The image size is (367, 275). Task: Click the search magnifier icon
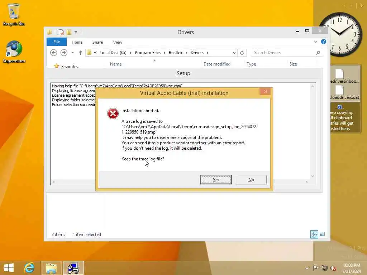click(318, 53)
